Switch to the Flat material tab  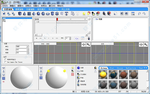tap(112, 68)
